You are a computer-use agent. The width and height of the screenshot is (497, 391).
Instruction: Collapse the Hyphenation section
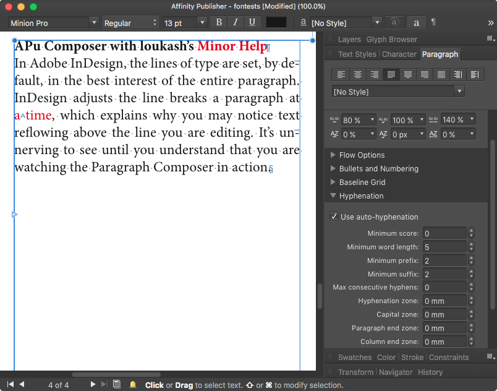pyautogui.click(x=333, y=195)
